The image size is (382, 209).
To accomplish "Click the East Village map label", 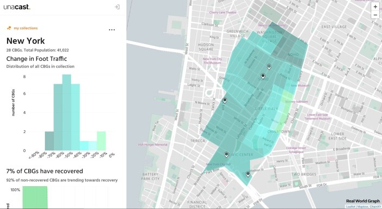I will [x=334, y=27].
